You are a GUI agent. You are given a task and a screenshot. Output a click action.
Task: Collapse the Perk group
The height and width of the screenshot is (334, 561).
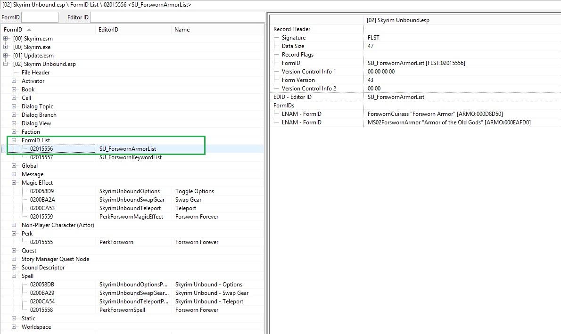[x=14, y=234]
